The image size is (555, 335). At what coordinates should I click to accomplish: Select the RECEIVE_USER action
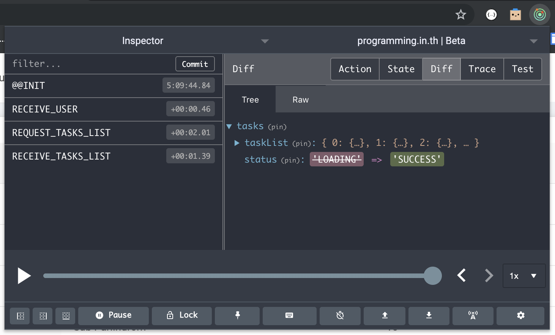(114, 109)
